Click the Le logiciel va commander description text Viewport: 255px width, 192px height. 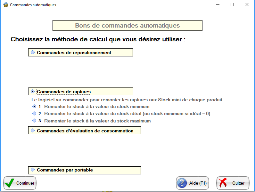[x=127, y=100]
